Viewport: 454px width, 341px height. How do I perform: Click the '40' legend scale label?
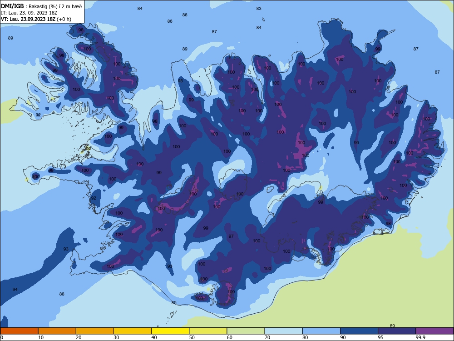(x=154, y=337)
